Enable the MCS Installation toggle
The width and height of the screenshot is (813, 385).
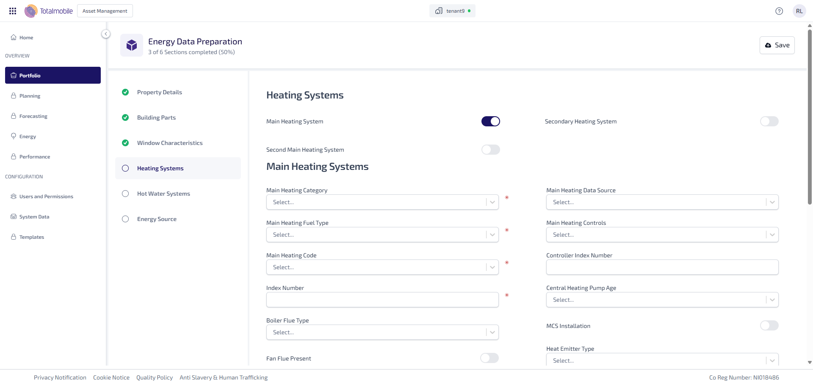coord(769,325)
